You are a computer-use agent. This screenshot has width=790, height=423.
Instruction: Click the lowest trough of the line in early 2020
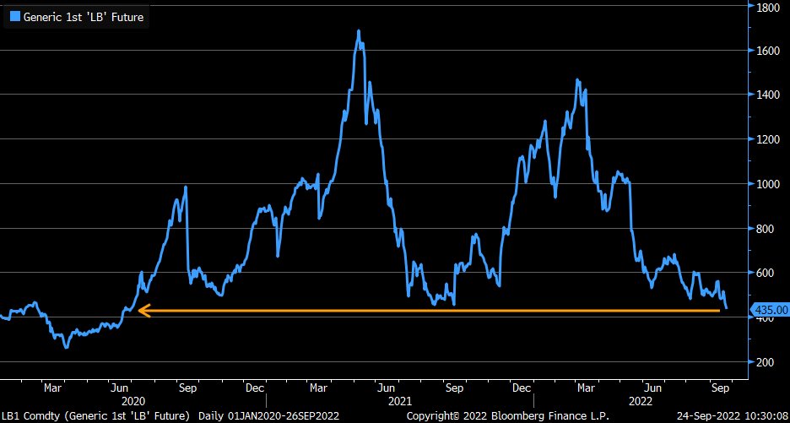click(x=66, y=347)
